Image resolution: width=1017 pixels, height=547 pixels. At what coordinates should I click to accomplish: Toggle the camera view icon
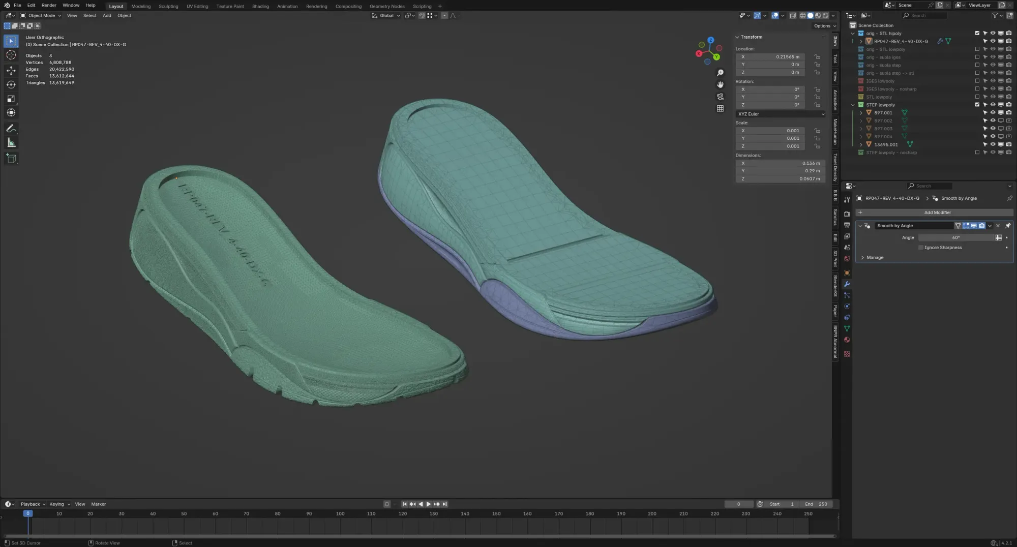pos(720,97)
